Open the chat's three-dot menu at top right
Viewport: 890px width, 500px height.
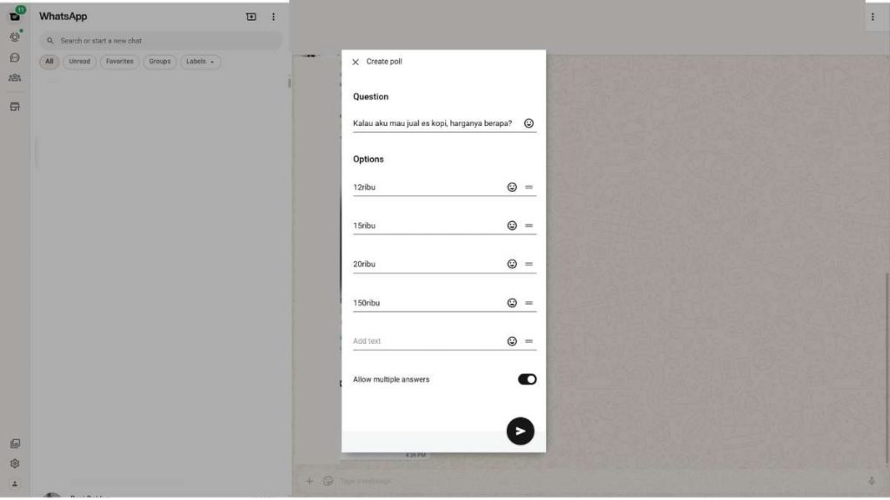(x=873, y=16)
